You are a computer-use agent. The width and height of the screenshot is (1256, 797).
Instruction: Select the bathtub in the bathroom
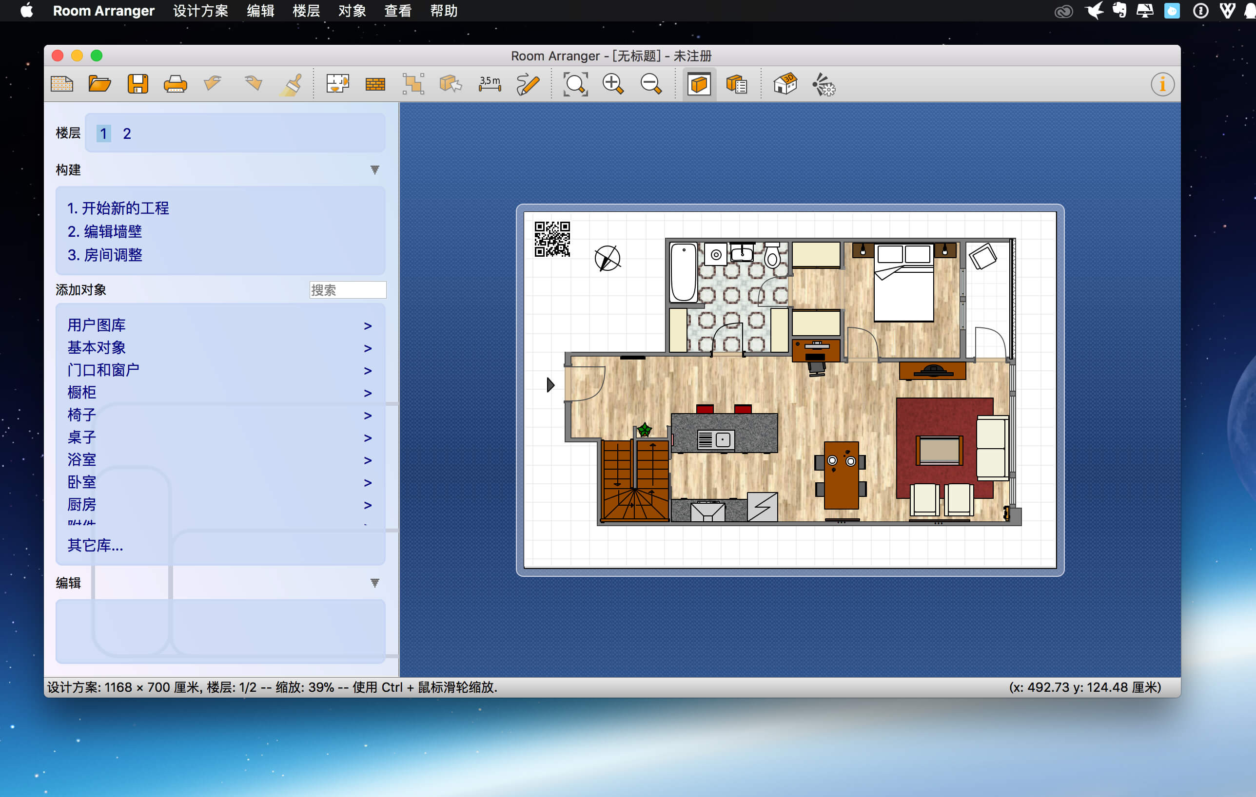click(x=683, y=272)
